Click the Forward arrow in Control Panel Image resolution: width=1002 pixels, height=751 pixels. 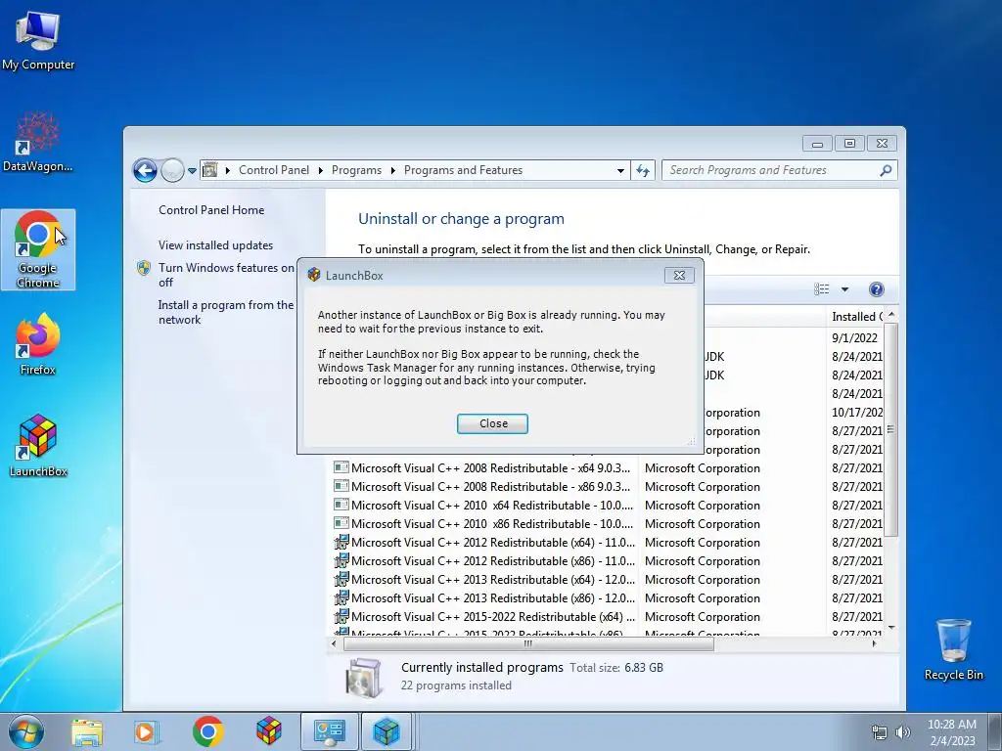tap(172, 170)
